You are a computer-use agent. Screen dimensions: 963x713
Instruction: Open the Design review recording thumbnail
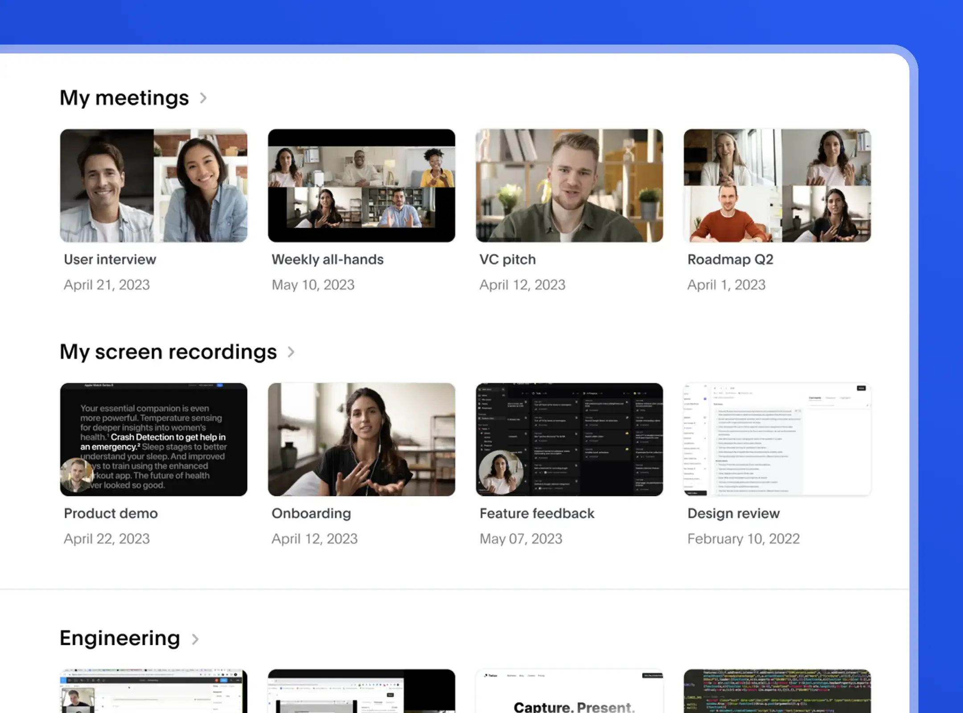777,439
